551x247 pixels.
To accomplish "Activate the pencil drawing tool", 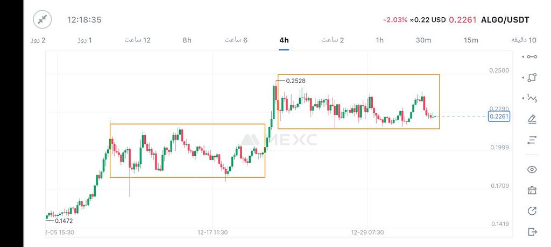I will pyautogui.click(x=532, y=119).
